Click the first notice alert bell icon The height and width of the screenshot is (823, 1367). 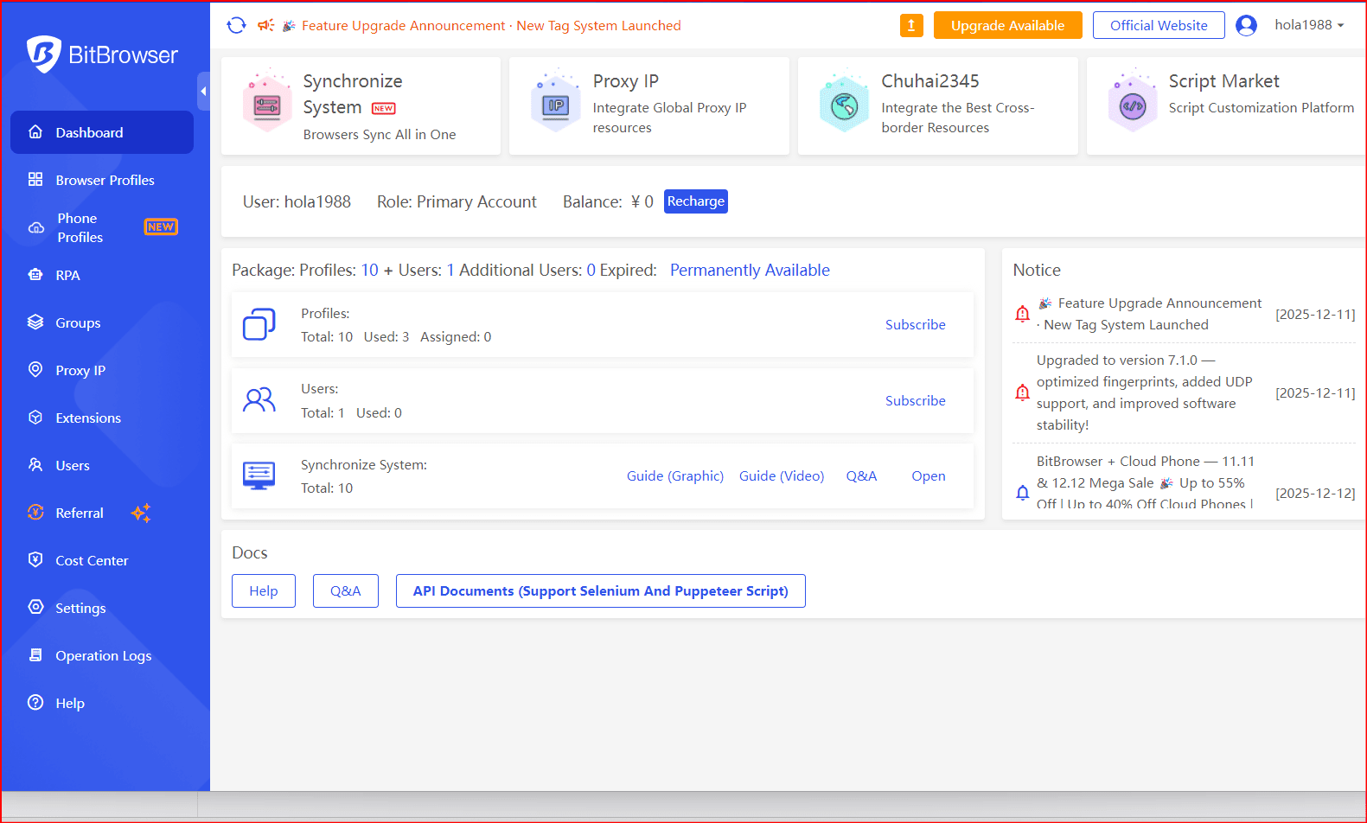coord(1022,314)
